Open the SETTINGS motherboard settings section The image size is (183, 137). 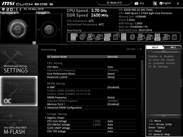[19, 60]
